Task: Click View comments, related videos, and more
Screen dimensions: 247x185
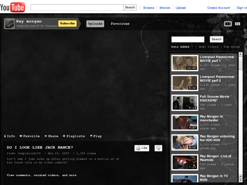Action: click(41, 175)
